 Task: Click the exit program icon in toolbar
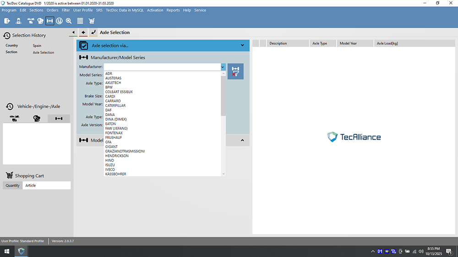pyautogui.click(x=7, y=21)
